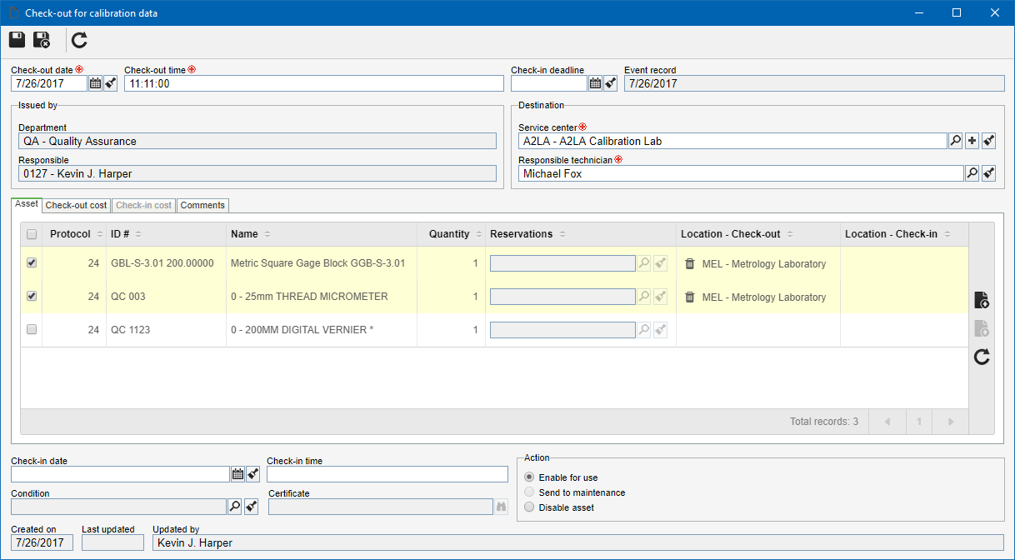
Task: Search reservations for GBL-S-3.01 row
Action: [643, 263]
